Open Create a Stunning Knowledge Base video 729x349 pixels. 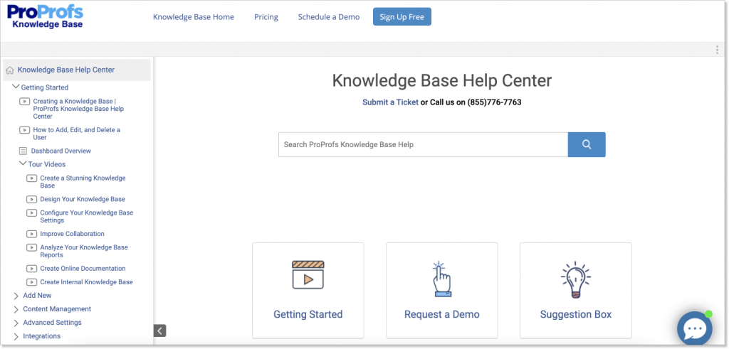click(83, 182)
